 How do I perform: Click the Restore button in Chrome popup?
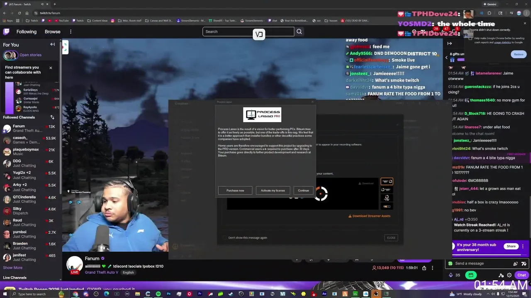(519, 54)
